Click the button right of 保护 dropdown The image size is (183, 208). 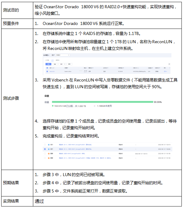[x=69, y=64]
